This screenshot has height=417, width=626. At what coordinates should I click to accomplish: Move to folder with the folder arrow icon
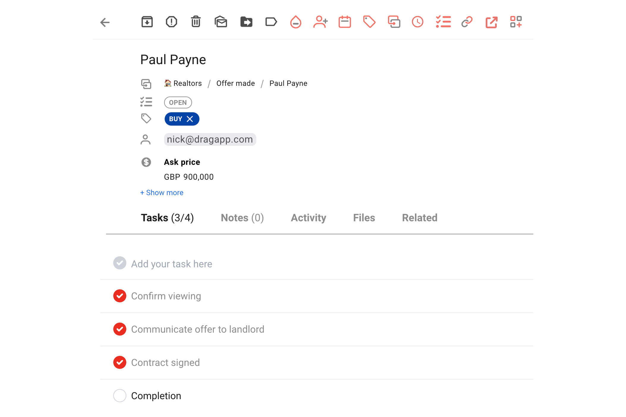click(x=246, y=22)
